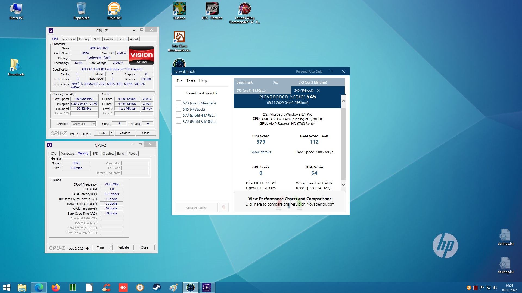The width and height of the screenshot is (522, 293).
Task: Click Tools button in lower CPU-Z window
Action: click(x=100, y=247)
